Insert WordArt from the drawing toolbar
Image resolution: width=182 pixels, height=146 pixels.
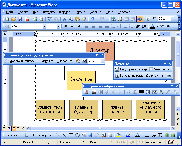(90, 135)
